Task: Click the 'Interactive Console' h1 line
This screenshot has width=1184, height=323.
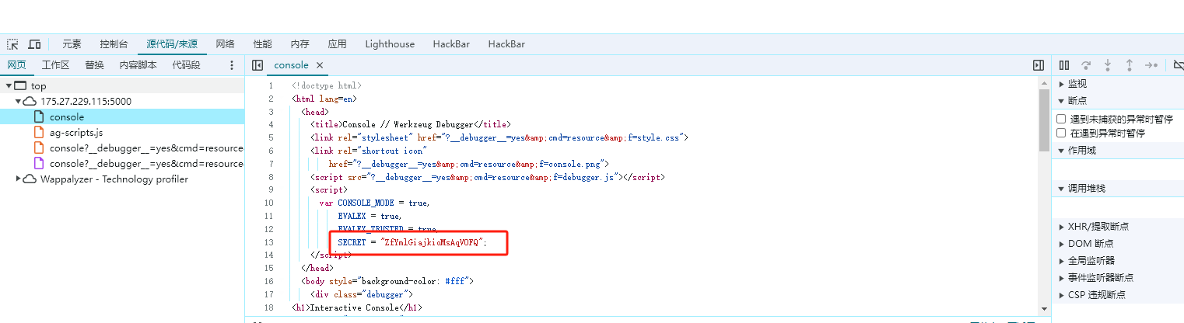Action: [x=357, y=308]
